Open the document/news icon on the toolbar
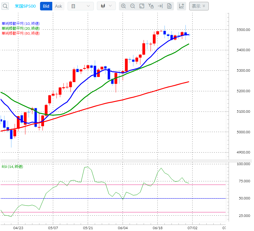Viewport: 254px width, 231px height. tap(169, 6)
